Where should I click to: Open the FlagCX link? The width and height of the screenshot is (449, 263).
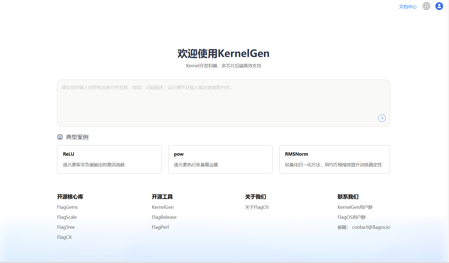point(65,237)
